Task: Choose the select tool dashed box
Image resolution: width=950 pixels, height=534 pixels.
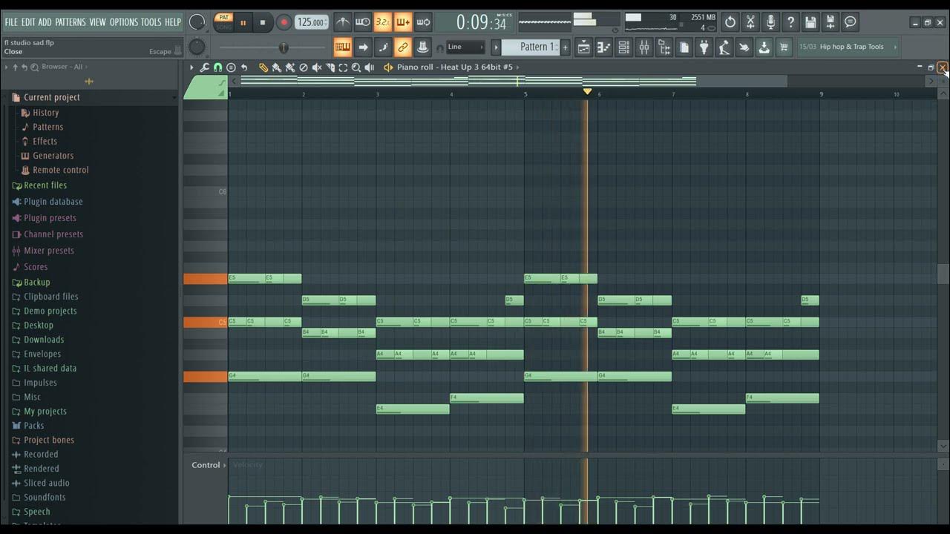Action: [343, 67]
